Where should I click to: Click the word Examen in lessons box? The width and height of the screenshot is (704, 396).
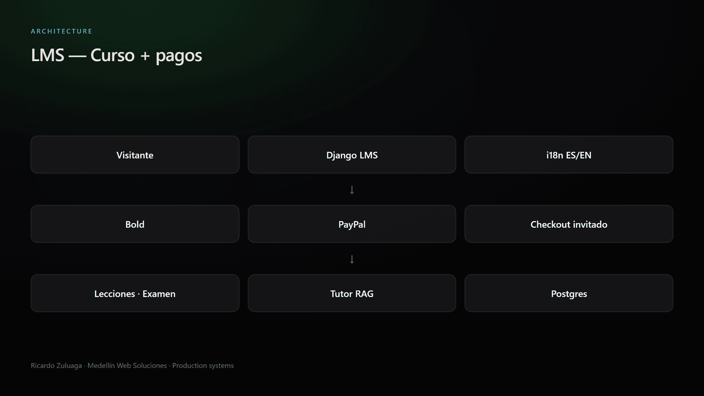[159, 294]
